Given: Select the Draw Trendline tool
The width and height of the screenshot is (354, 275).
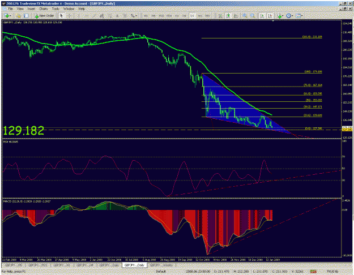Looking at the screenshot, I should click(x=94, y=16).
